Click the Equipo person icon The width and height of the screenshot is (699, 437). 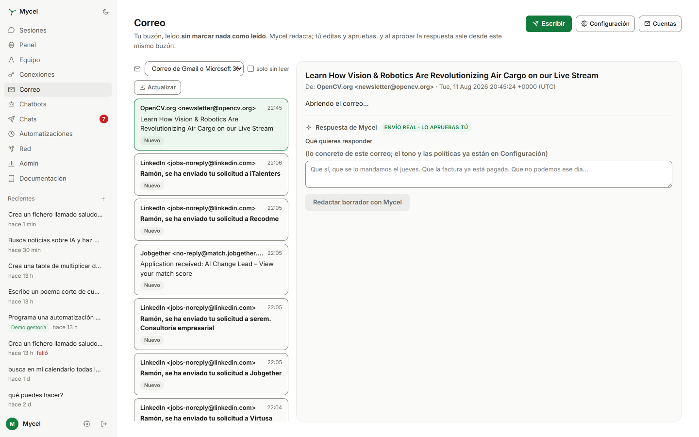coord(11,60)
